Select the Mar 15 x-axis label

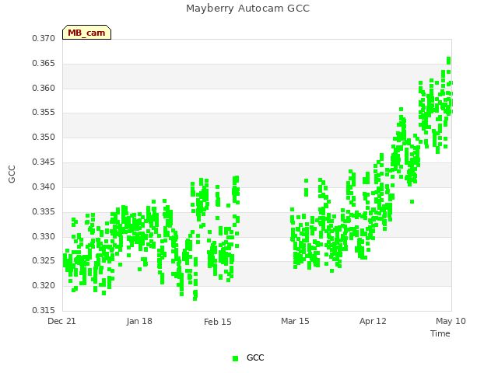295,321
